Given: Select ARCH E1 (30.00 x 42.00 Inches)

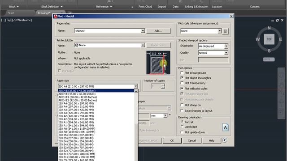Looking at the screenshot, I should pos(96,97).
